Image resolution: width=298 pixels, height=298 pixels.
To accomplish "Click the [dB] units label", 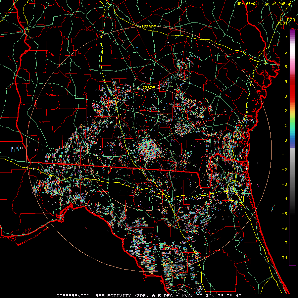I will click(283, 23).
